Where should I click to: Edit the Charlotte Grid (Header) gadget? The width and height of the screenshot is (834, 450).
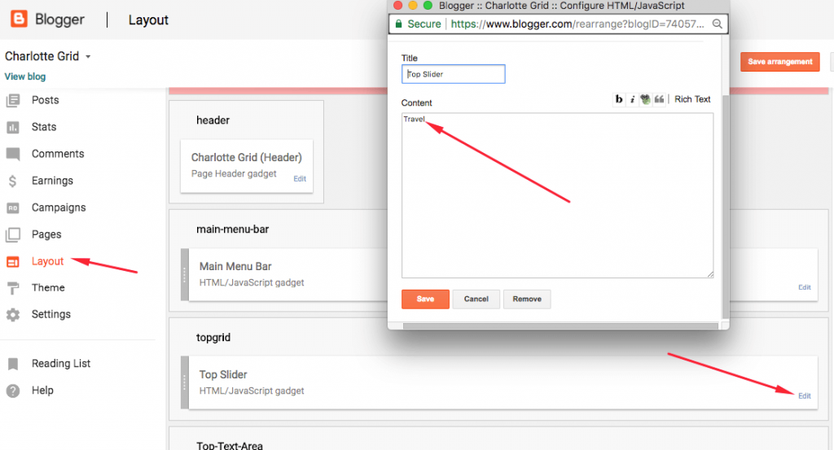click(300, 179)
